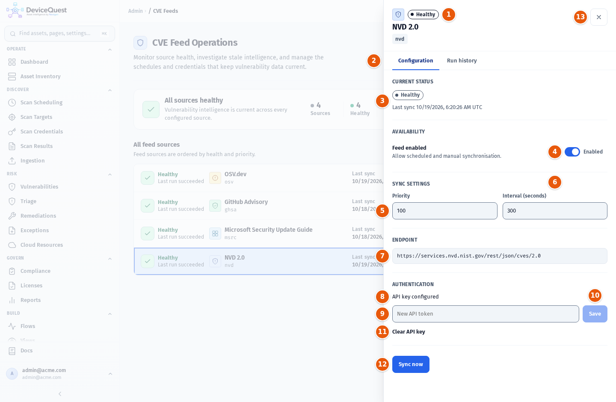Open the Triage icon
The width and height of the screenshot is (616, 402).
pos(12,201)
